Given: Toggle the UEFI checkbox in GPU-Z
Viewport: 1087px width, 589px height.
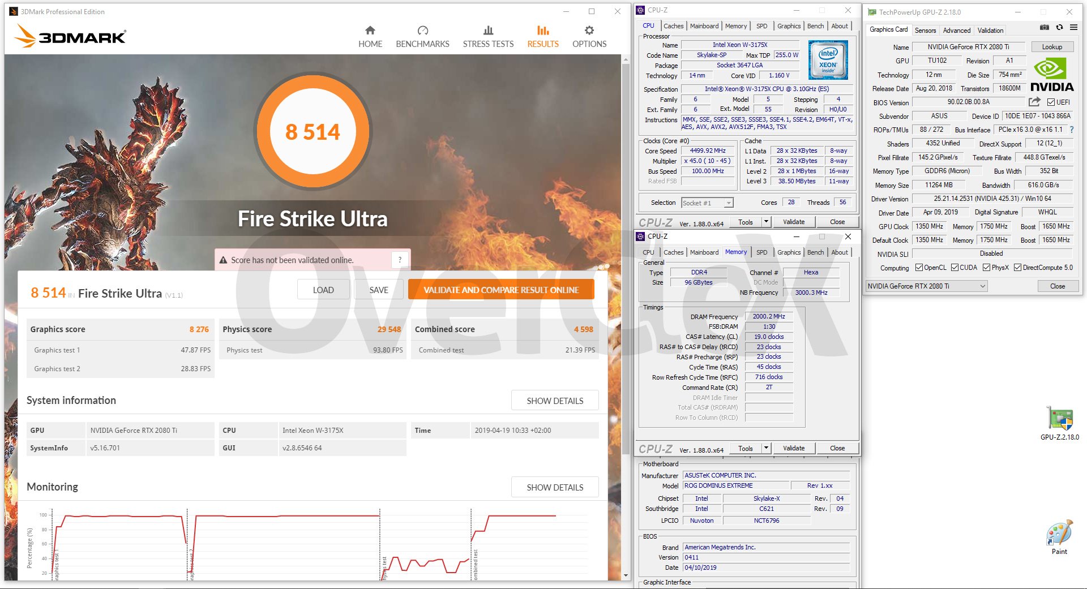Looking at the screenshot, I should [x=1051, y=102].
